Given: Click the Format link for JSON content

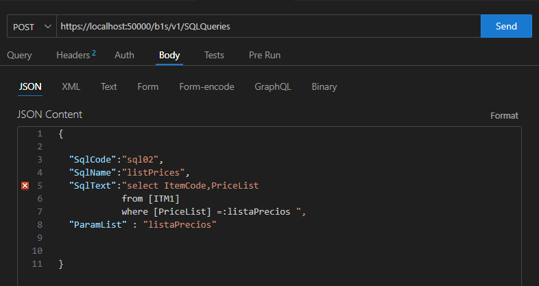Looking at the screenshot, I should pyautogui.click(x=504, y=116).
